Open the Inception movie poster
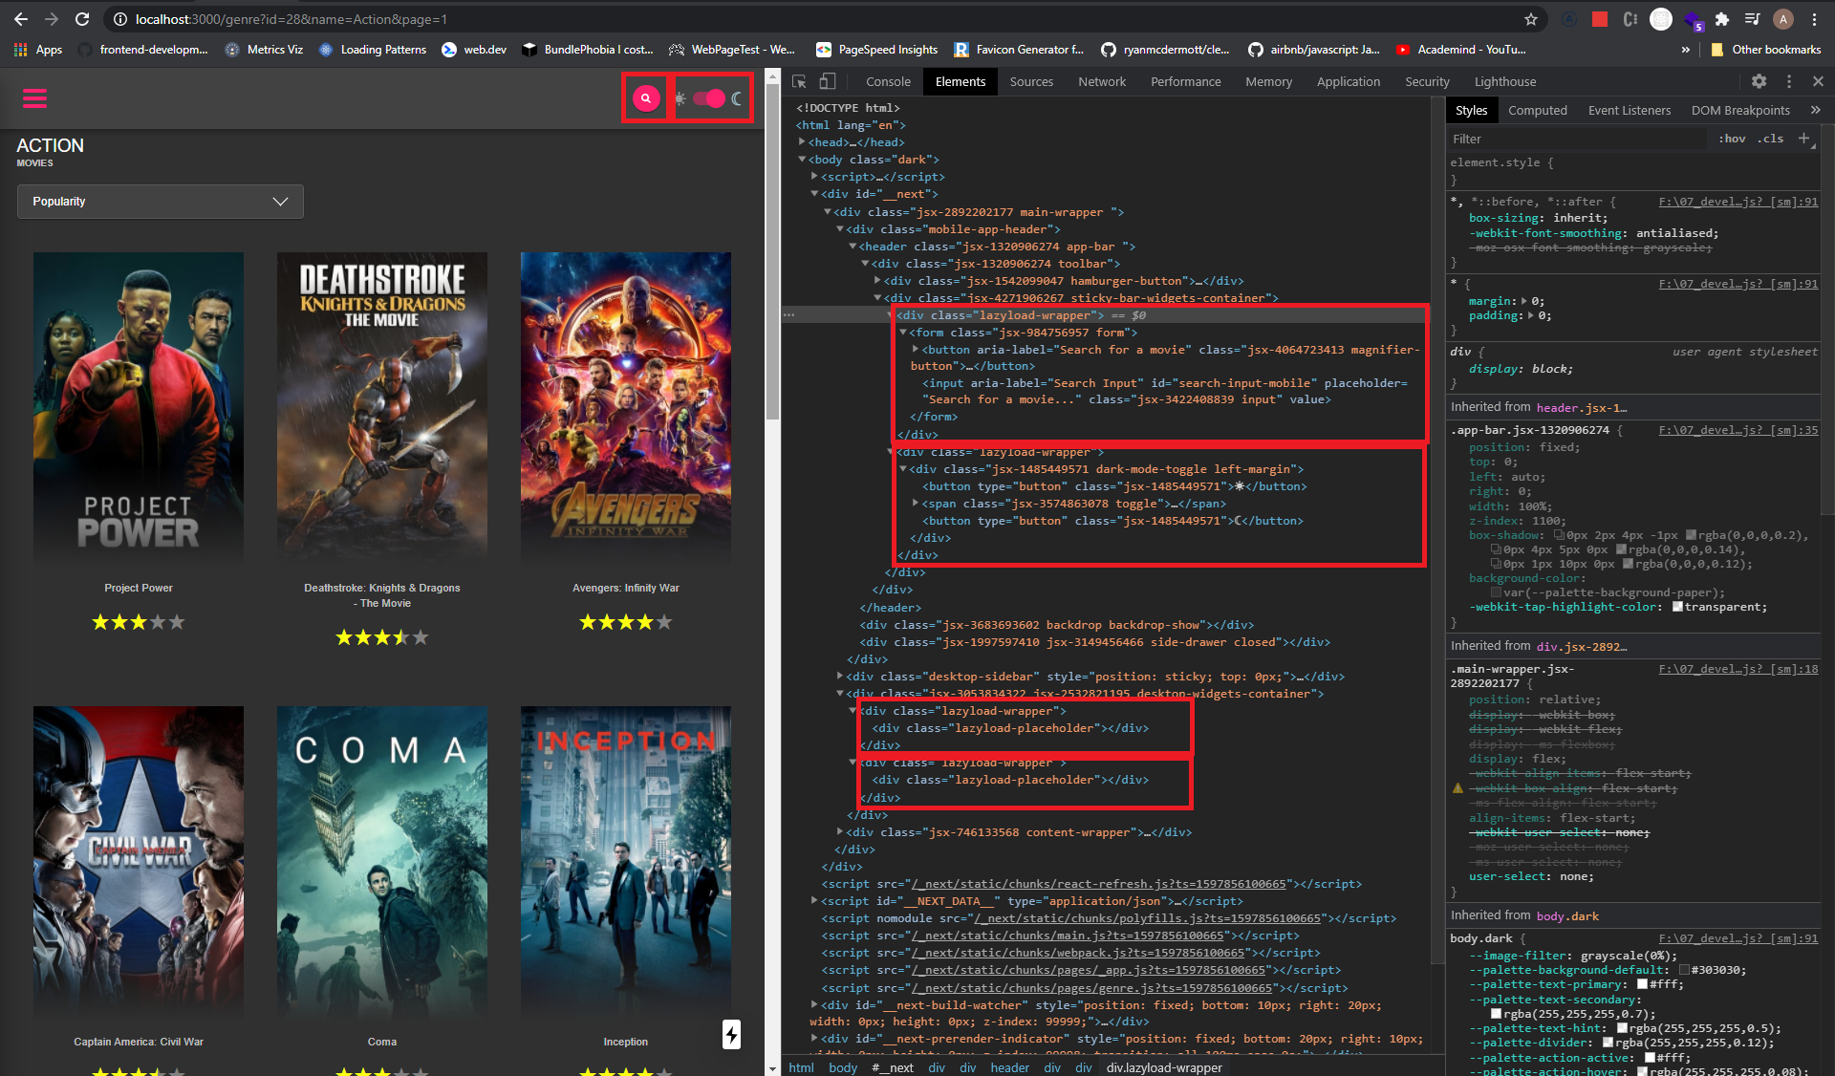 pyautogui.click(x=626, y=862)
